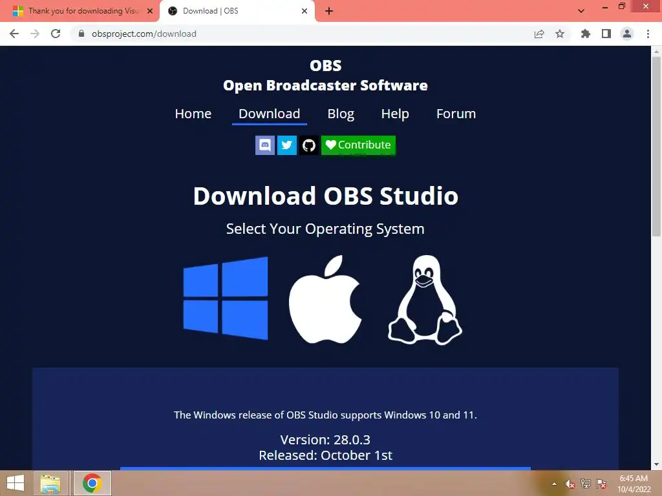Click the Windows 10 and 11 support text

(x=326, y=415)
